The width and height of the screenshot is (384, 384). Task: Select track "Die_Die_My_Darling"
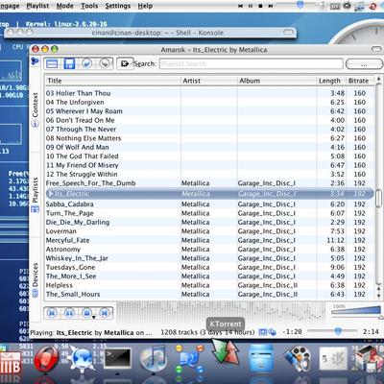[x=209, y=222]
